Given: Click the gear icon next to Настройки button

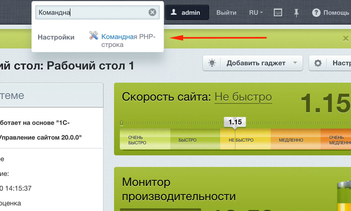Looking at the screenshot, I should click(318, 63).
